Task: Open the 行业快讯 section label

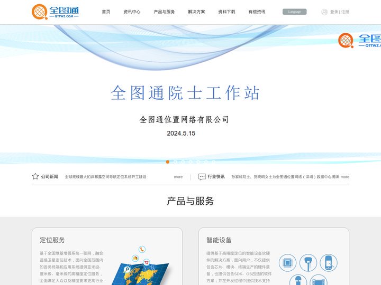Action: (x=216, y=176)
